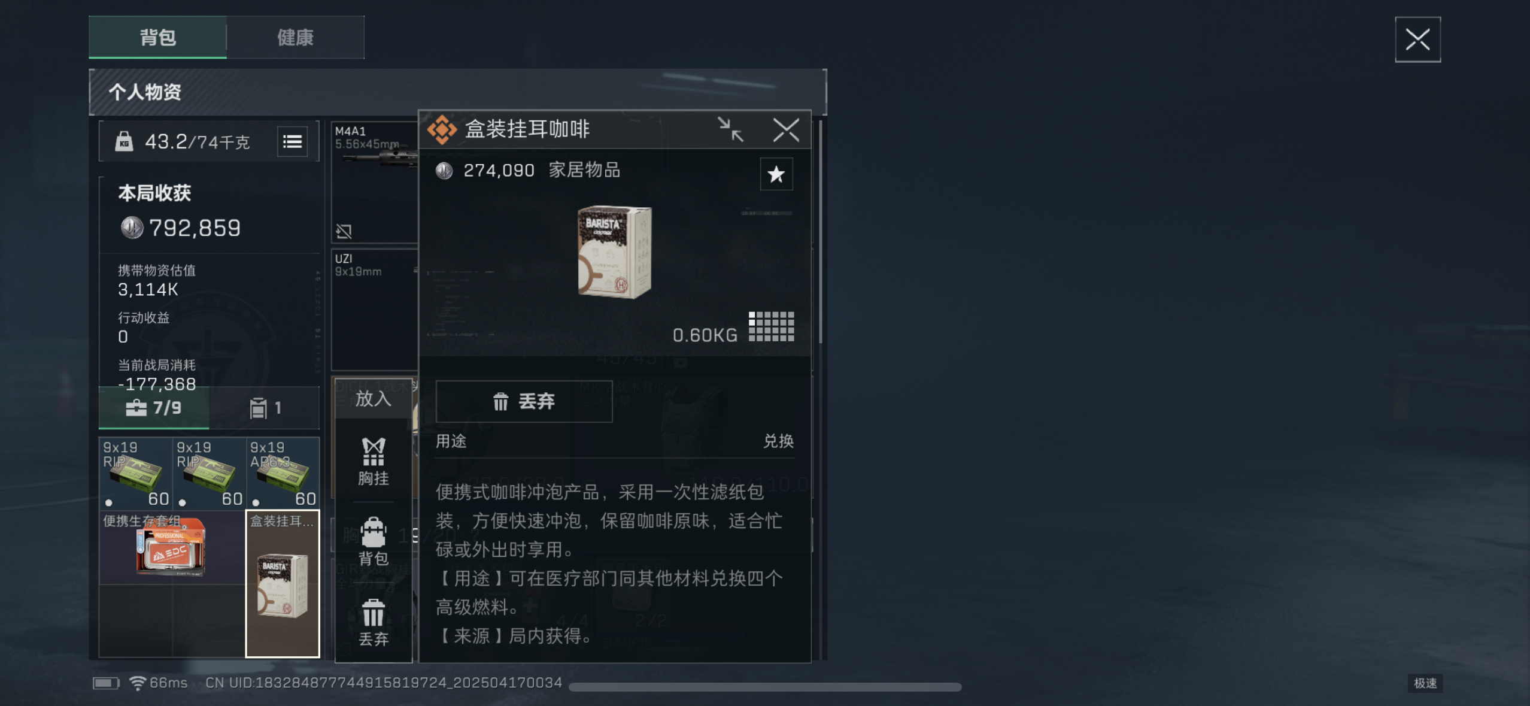Move item to 胸挂 chest rig
Viewport: 1530px width, 706px height.
pos(374,461)
